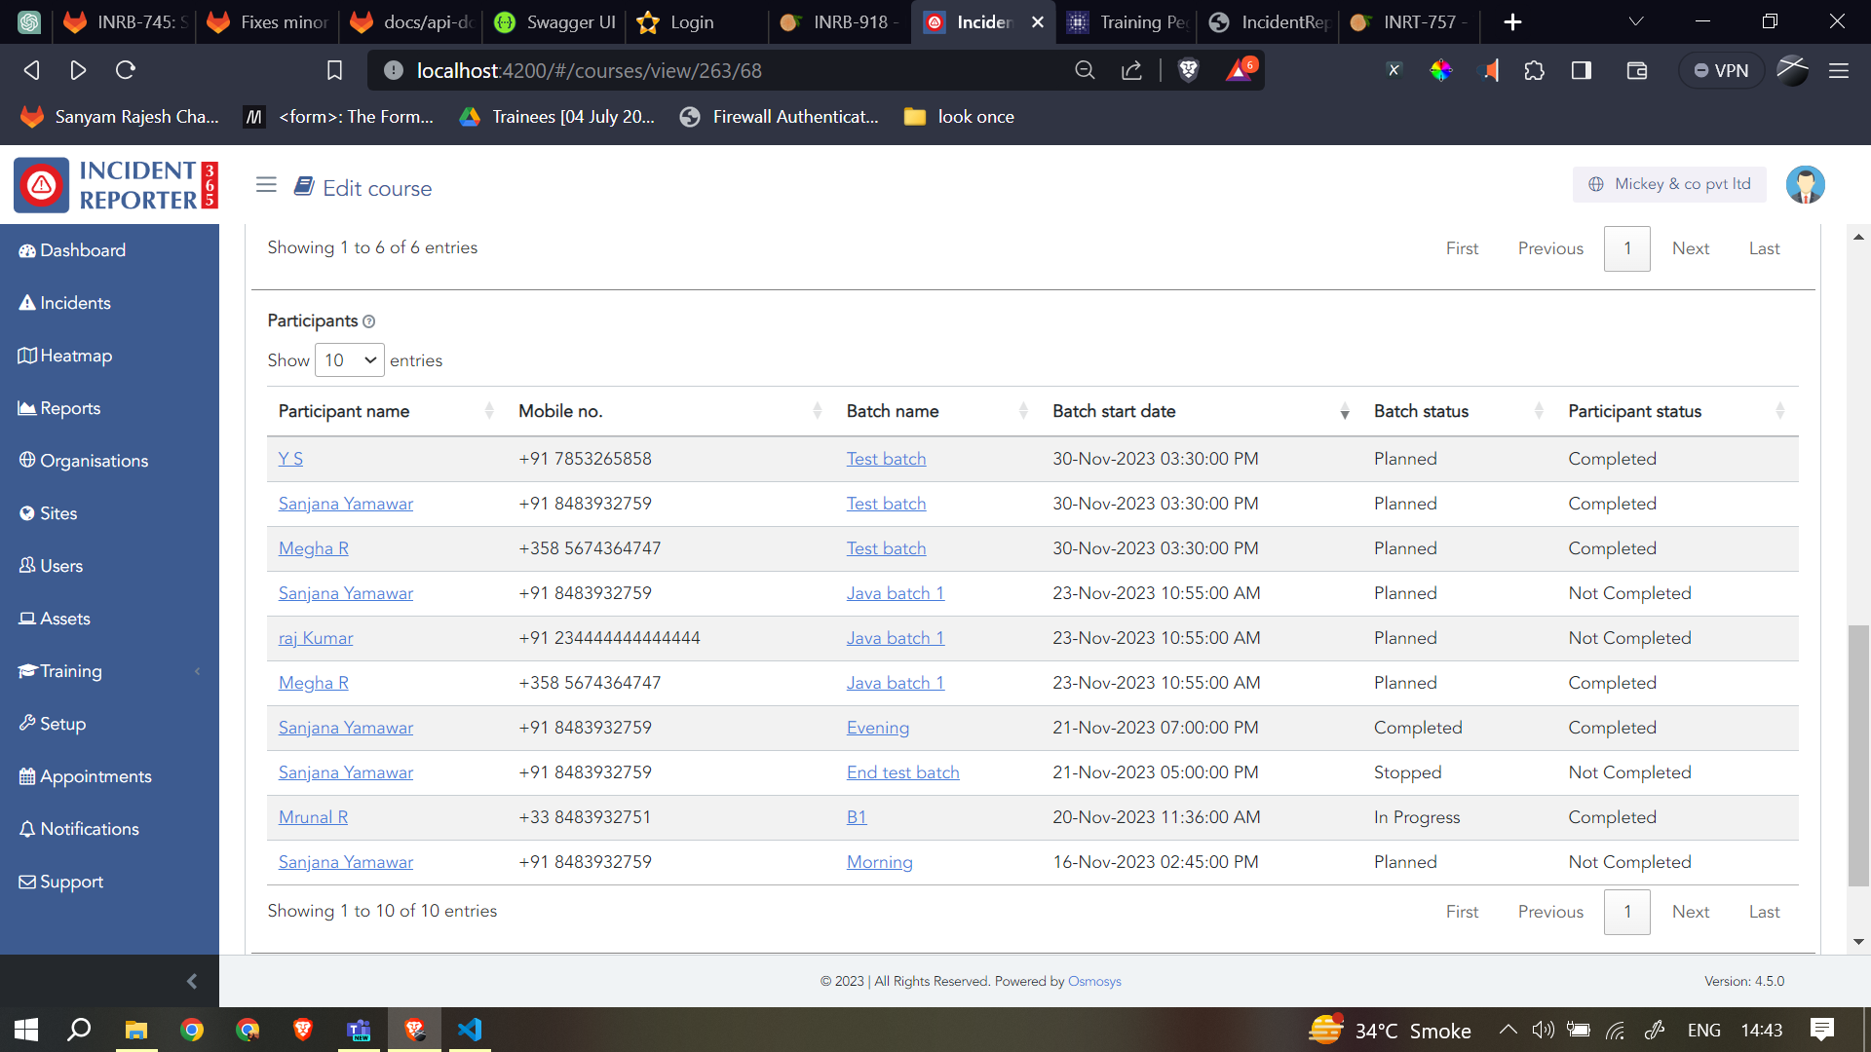Toggle the browser sidebar panel icon
This screenshot has height=1052, width=1871.
click(1582, 70)
